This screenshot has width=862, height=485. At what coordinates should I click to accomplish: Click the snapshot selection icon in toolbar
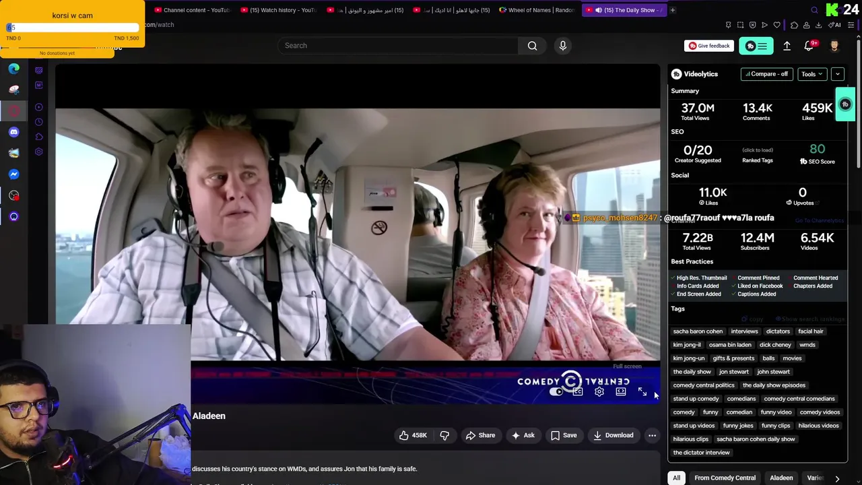[740, 25]
